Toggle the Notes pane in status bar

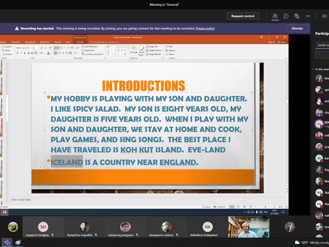click(x=207, y=207)
